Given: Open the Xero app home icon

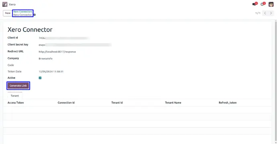Looking at the screenshot, I should coord(5,4).
